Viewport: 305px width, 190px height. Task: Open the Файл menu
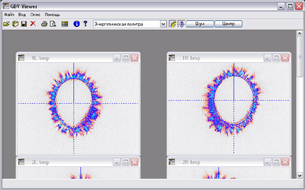[9, 15]
